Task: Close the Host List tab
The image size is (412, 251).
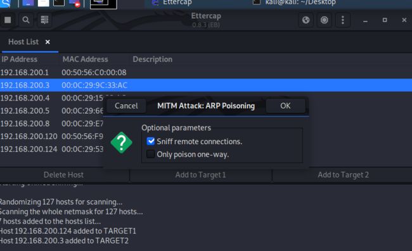Action: [48, 42]
